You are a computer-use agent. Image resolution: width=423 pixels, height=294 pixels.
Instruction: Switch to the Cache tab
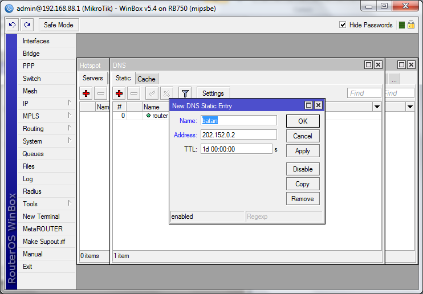coord(147,79)
